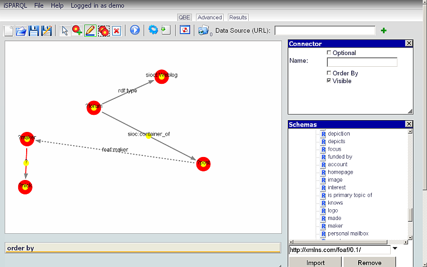Open the iSPARQL menu
The height and width of the screenshot is (267, 427).
pyautogui.click(x=15, y=5)
